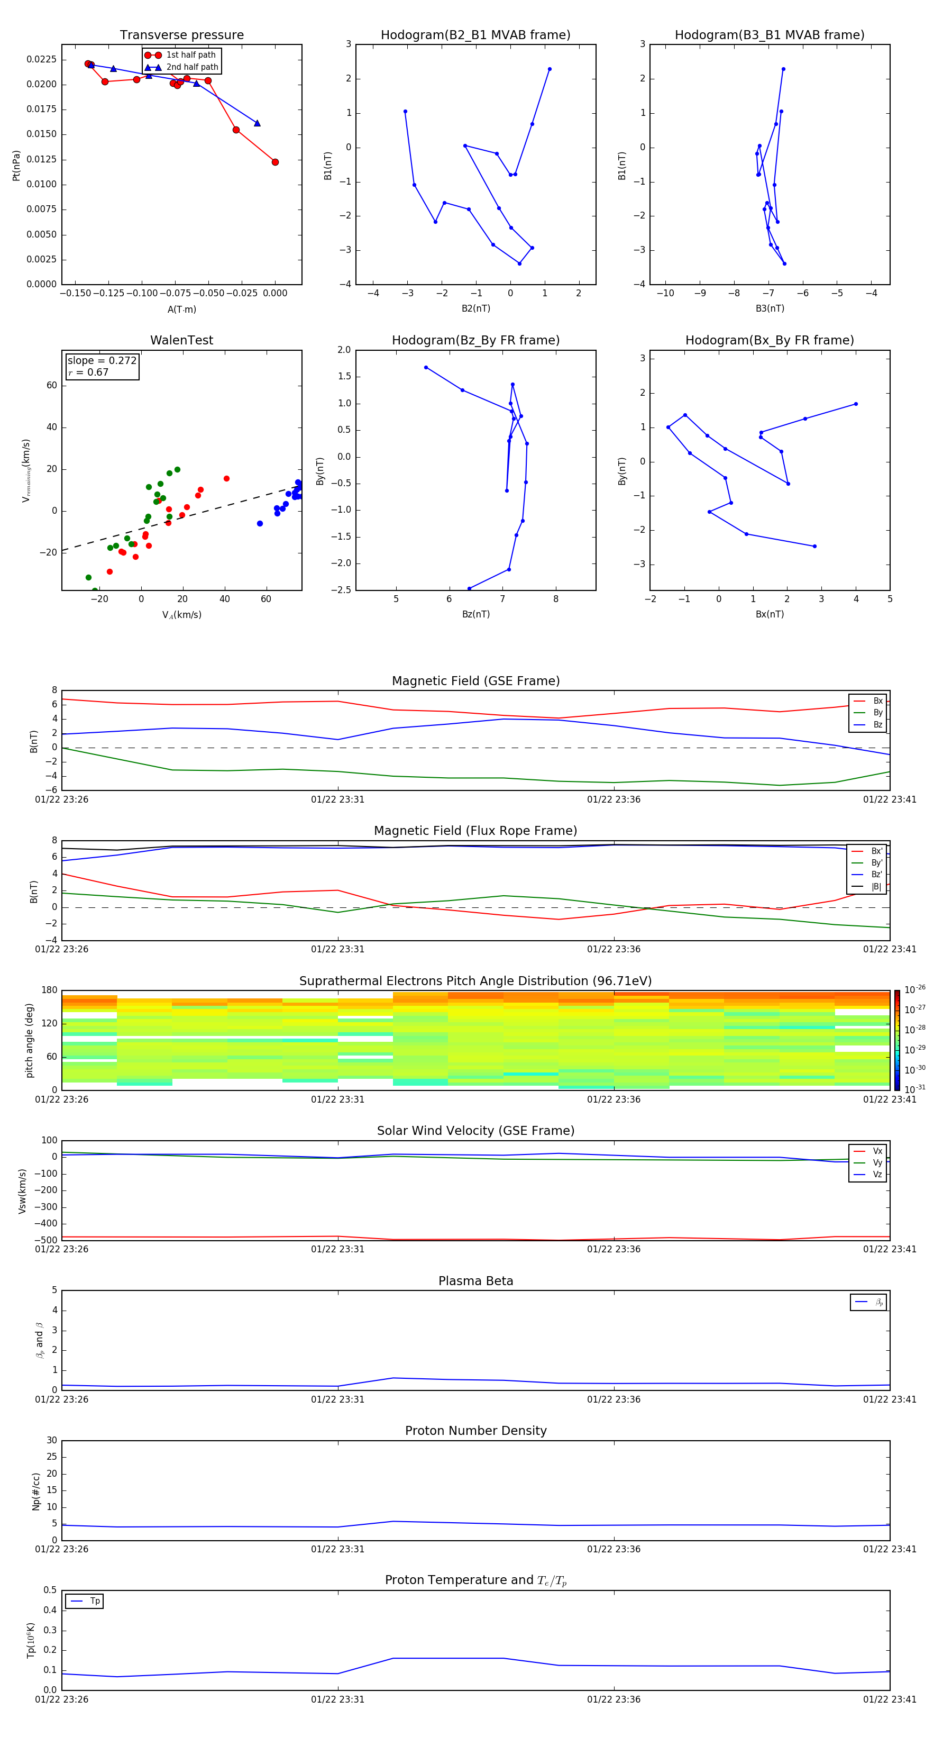
Task: Click the 'Hodogram(B2_B1 MVAB frame)' title
Action: [475, 35]
